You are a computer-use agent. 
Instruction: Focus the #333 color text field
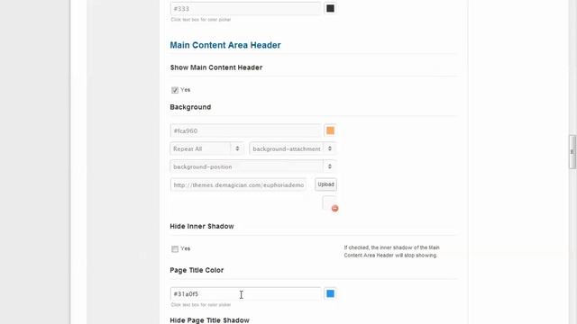click(245, 8)
